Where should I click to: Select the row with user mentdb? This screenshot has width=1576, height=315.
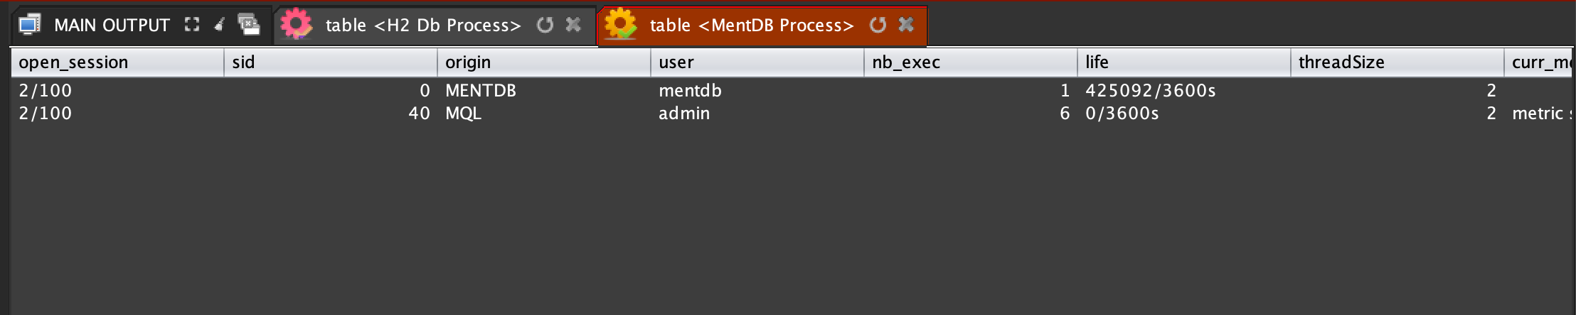(690, 91)
